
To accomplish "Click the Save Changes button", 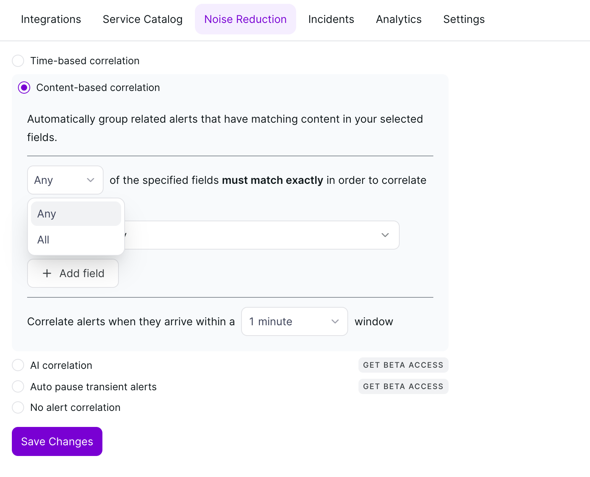I will point(57,441).
